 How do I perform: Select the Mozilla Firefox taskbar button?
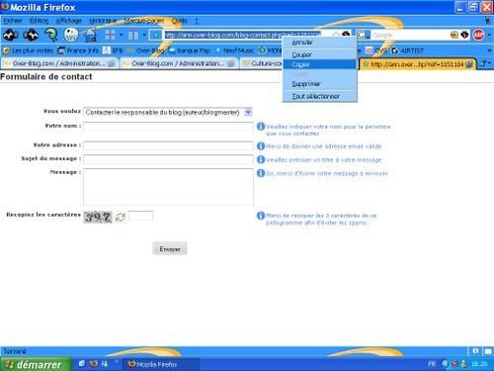[161, 364]
